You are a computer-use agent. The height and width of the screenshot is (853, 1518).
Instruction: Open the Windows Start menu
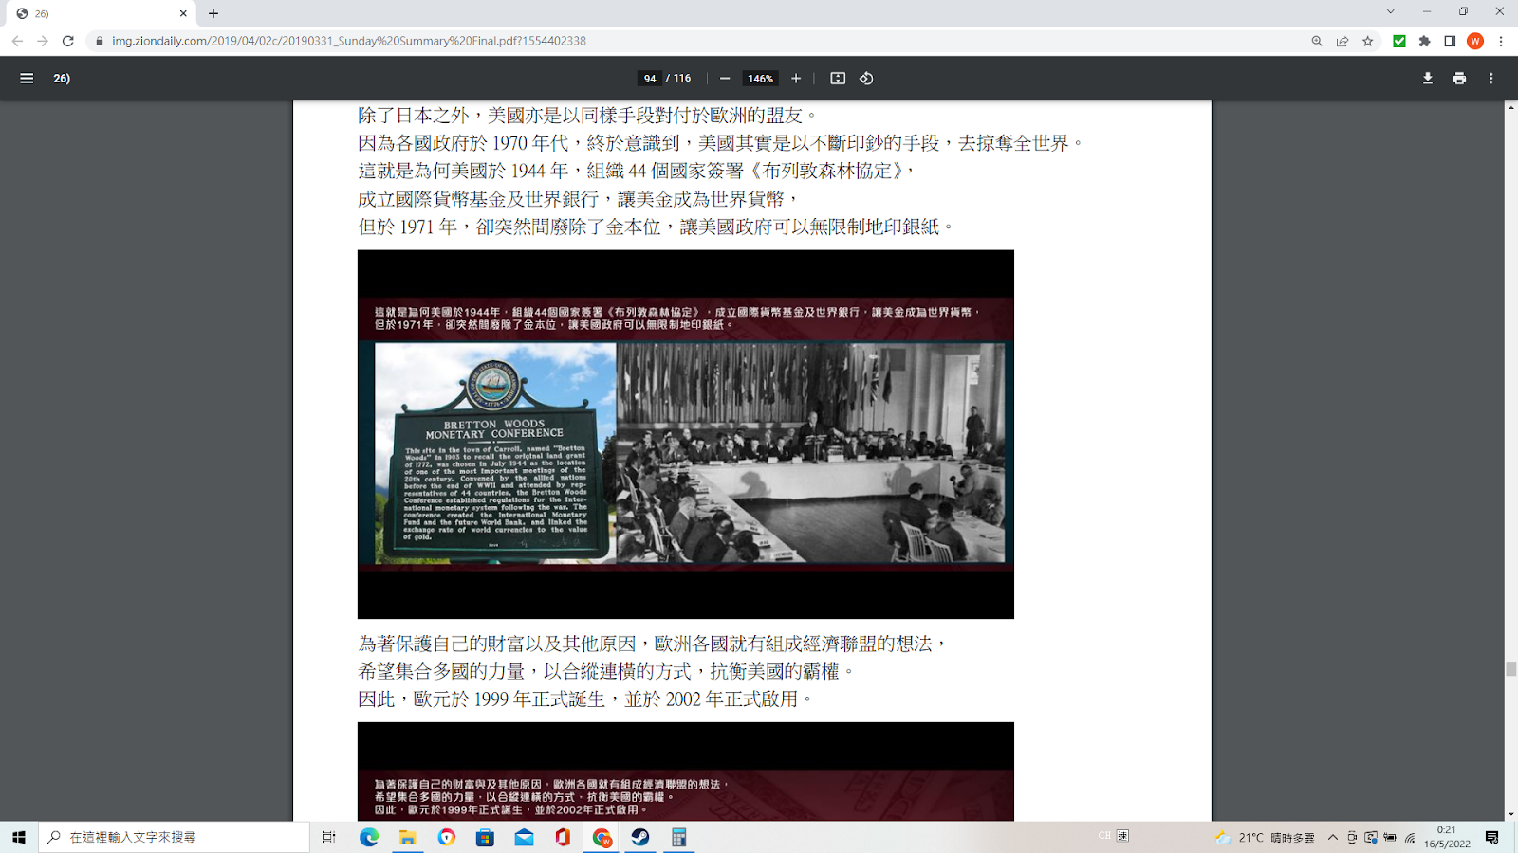point(19,837)
